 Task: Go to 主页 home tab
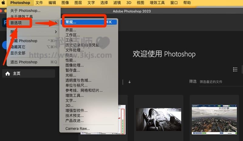29,73
